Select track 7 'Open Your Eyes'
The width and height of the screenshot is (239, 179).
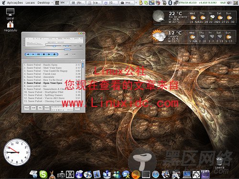pyautogui.click(x=52, y=83)
